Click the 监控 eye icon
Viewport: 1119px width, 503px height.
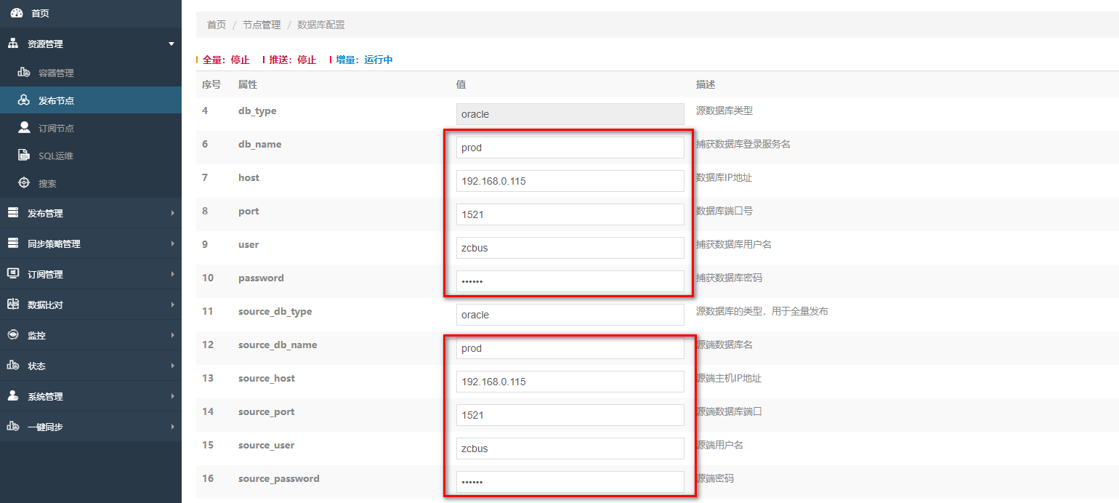click(13, 335)
